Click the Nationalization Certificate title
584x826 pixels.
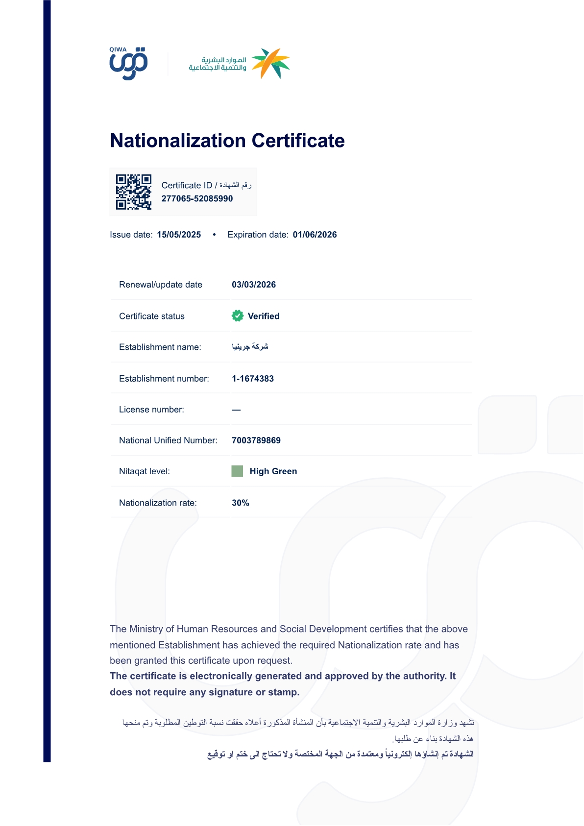click(227, 141)
